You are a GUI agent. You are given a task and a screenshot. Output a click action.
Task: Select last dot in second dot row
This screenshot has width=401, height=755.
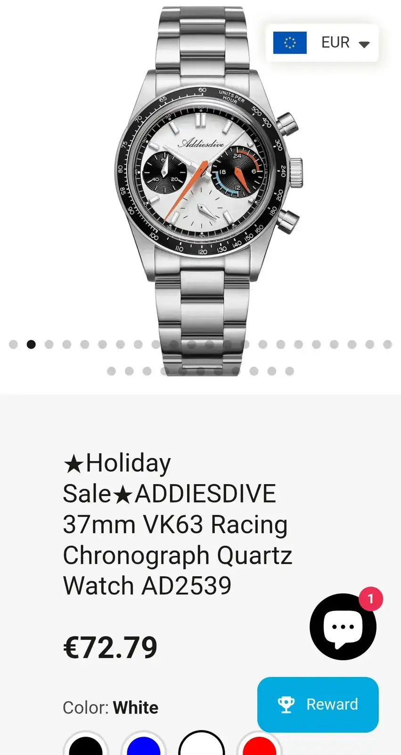click(x=290, y=371)
